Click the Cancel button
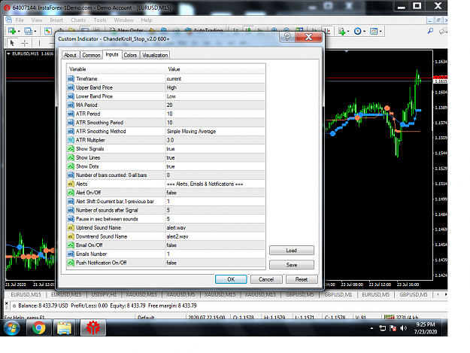 point(266,279)
